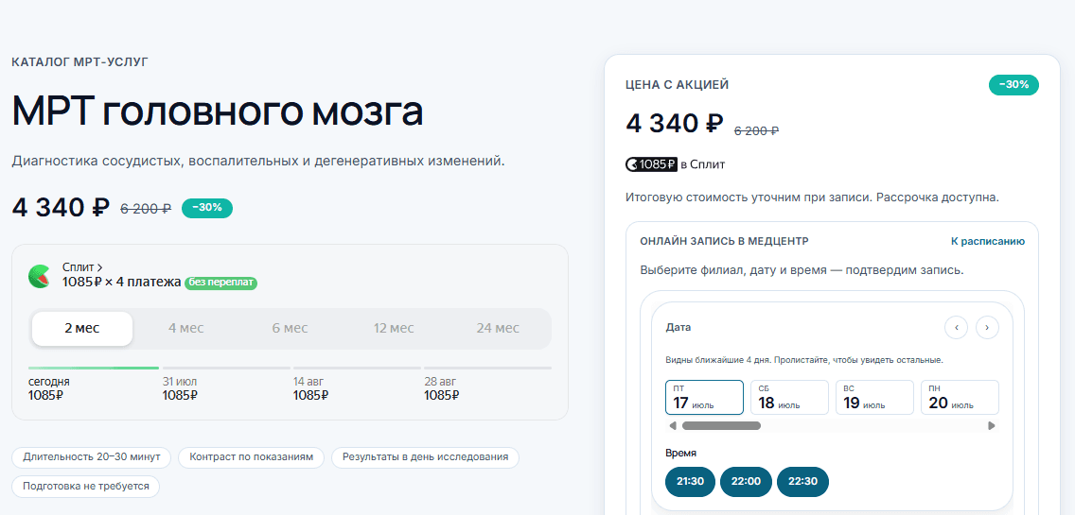
Task: Click the 28 авг payment progress segment
Action: [487, 369]
